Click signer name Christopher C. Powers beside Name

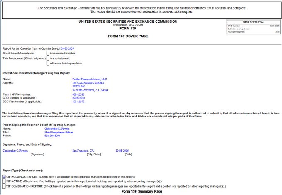(57, 129)
